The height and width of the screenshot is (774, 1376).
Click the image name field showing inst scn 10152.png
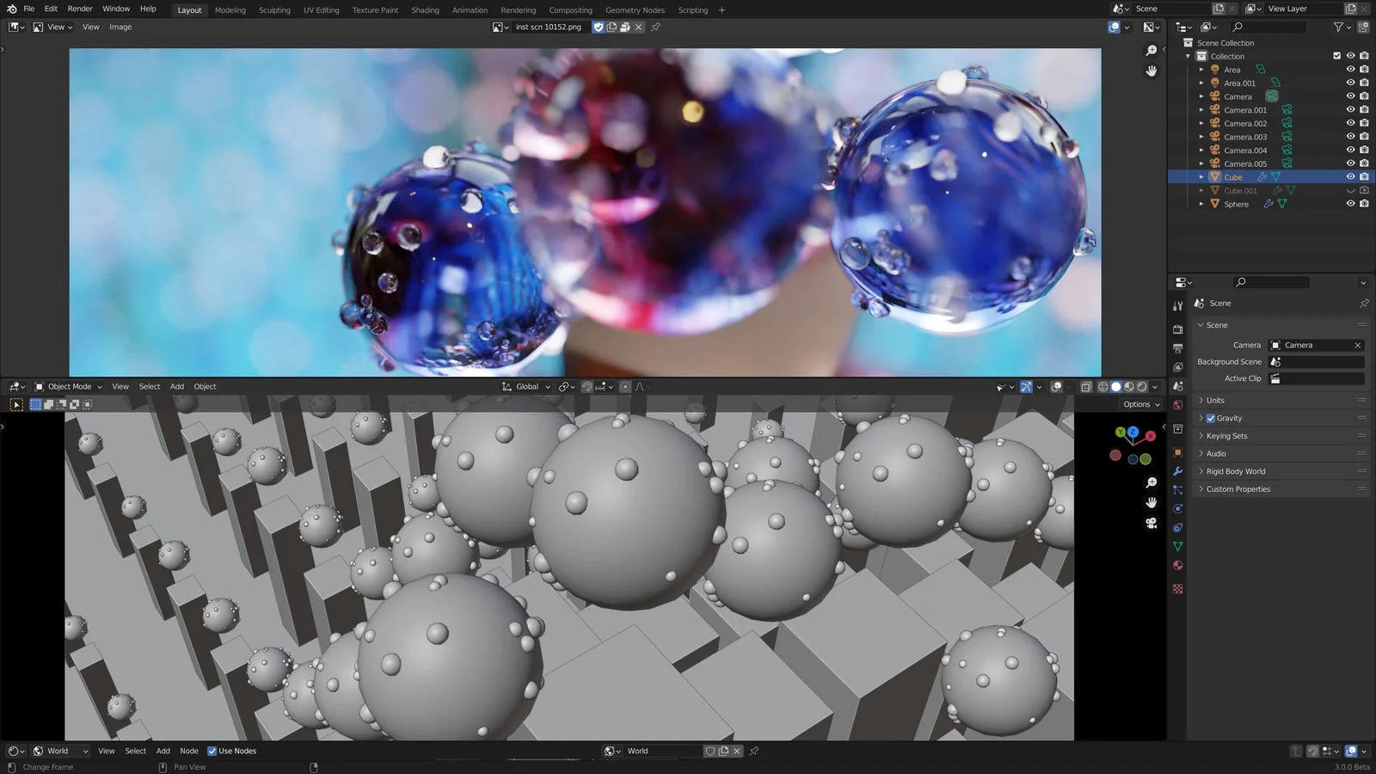click(550, 27)
